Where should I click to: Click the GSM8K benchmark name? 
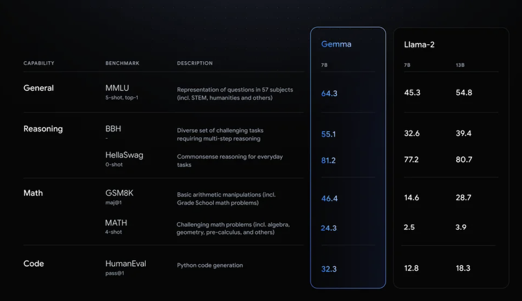coord(119,193)
